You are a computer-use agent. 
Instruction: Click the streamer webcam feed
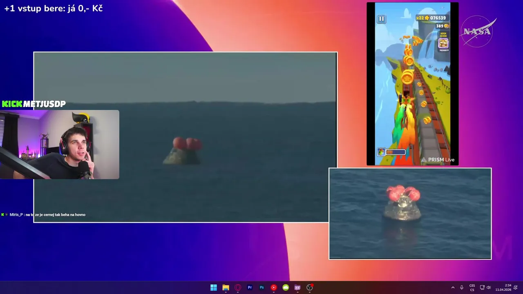[x=60, y=145]
